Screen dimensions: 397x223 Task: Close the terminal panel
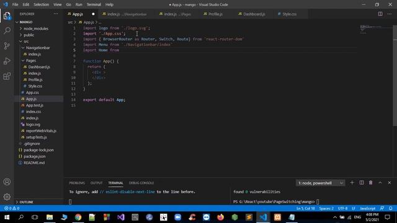pos(390,183)
